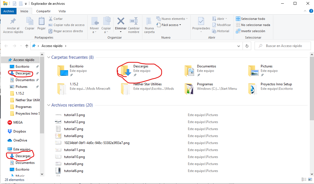Click the Eliminar delete icon

(x=121, y=21)
